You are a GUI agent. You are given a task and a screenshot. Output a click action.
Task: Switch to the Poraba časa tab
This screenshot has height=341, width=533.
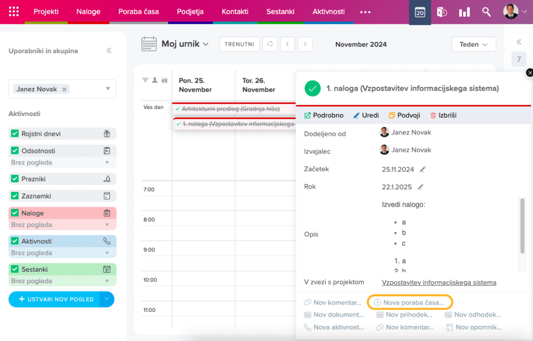coord(138,11)
